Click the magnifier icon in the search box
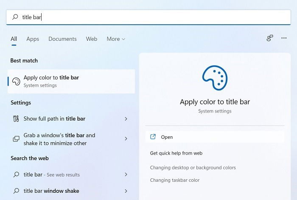This screenshot has width=297, height=200. click(15, 17)
